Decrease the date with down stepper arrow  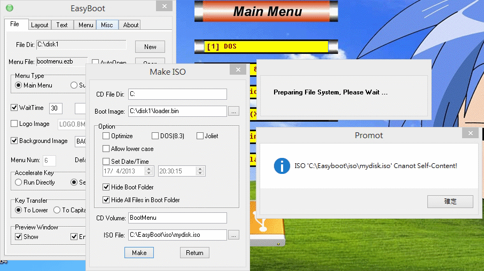tap(149, 173)
